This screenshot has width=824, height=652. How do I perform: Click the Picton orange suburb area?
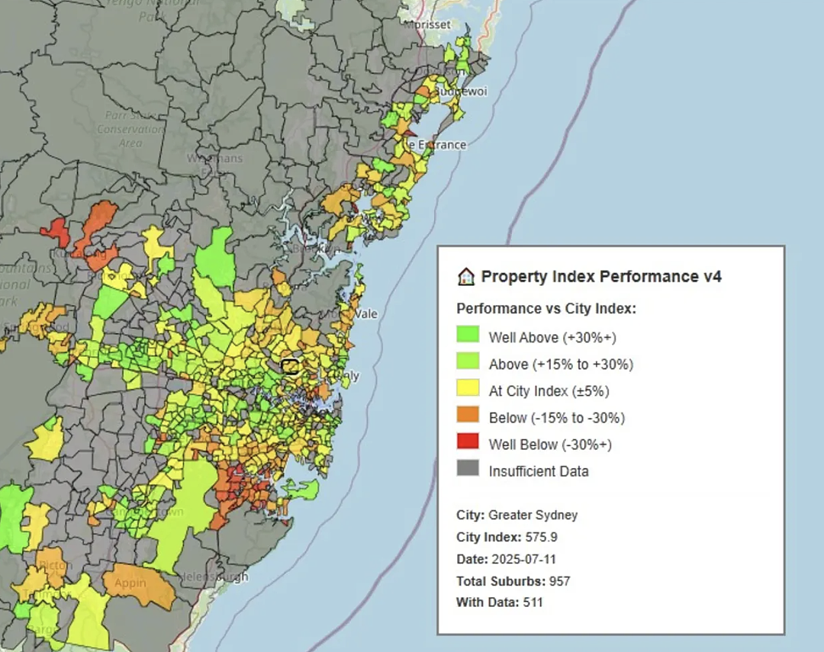53,565
